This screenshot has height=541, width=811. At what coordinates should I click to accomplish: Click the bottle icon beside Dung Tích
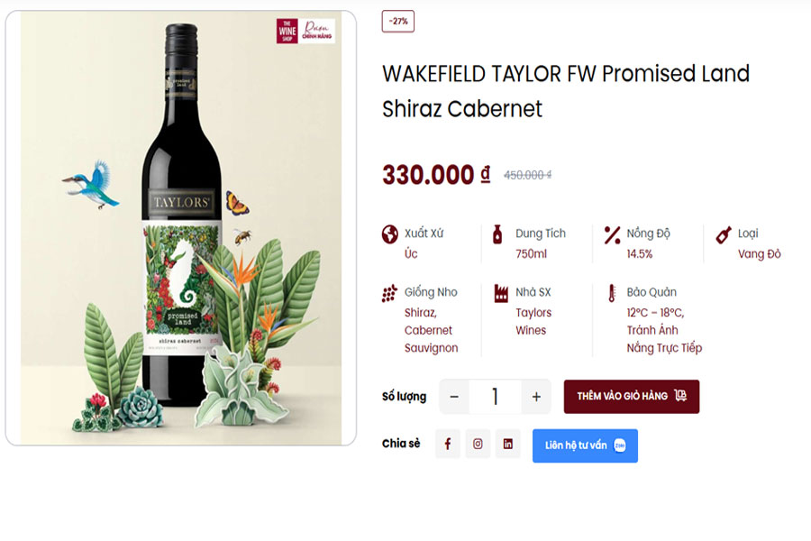(x=497, y=234)
